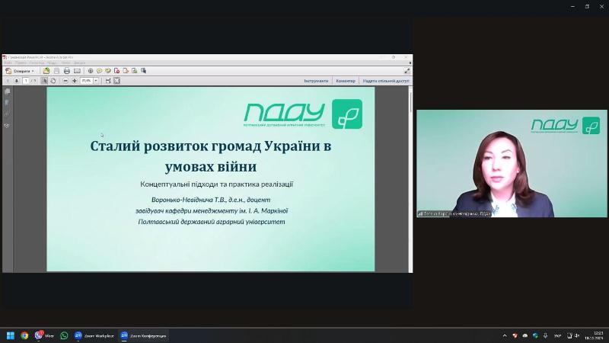
Task: Click the round settings gear icon in toolbar
Action: coord(91,71)
